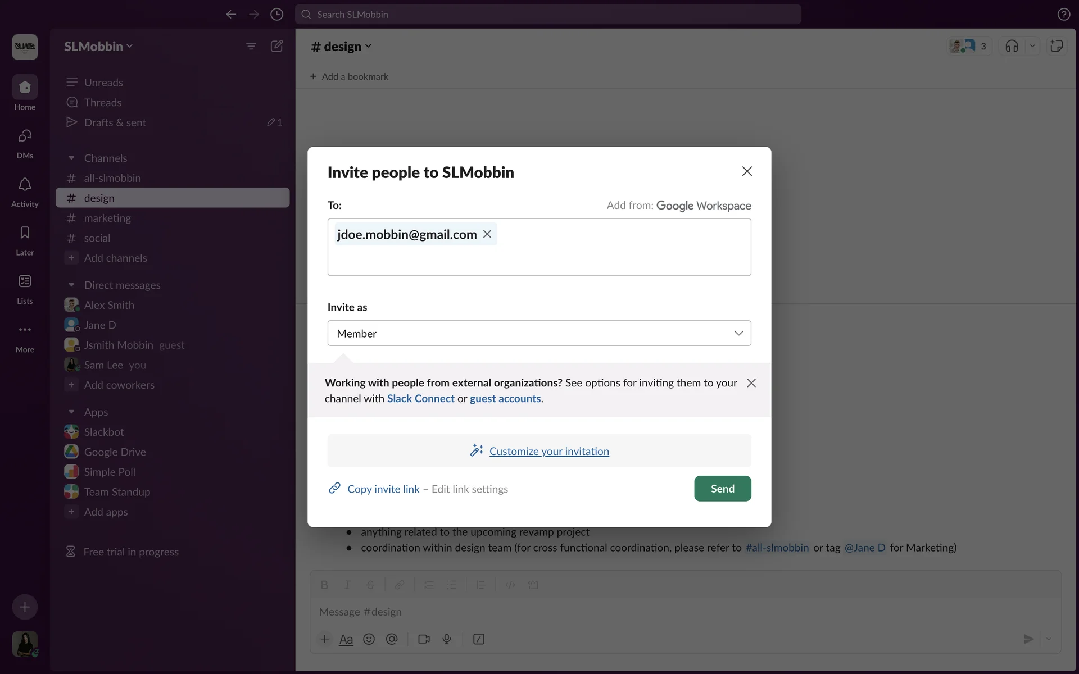Start a huddle with the headphones icon
This screenshot has height=674, width=1079.
1012,46
